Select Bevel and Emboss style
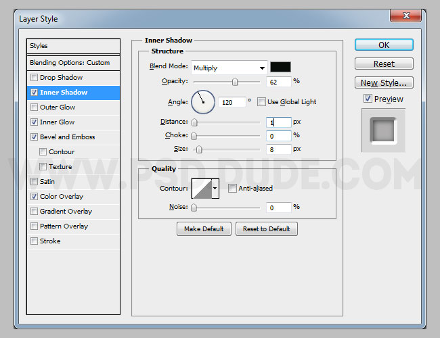Screen dimensions: 440x338 (x=67, y=137)
